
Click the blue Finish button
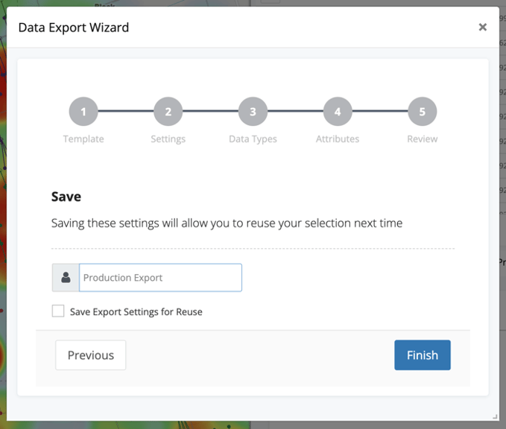[x=423, y=355]
